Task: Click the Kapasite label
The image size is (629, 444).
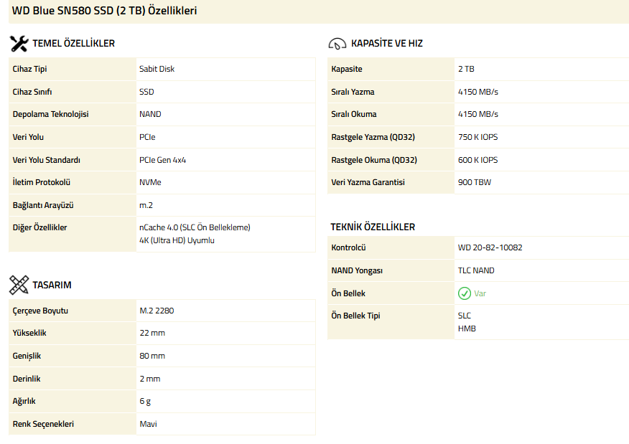Action: point(347,69)
